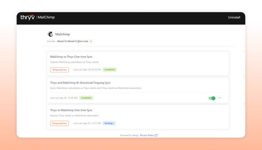
Task: Click the Running status badge
Action: tap(109, 123)
